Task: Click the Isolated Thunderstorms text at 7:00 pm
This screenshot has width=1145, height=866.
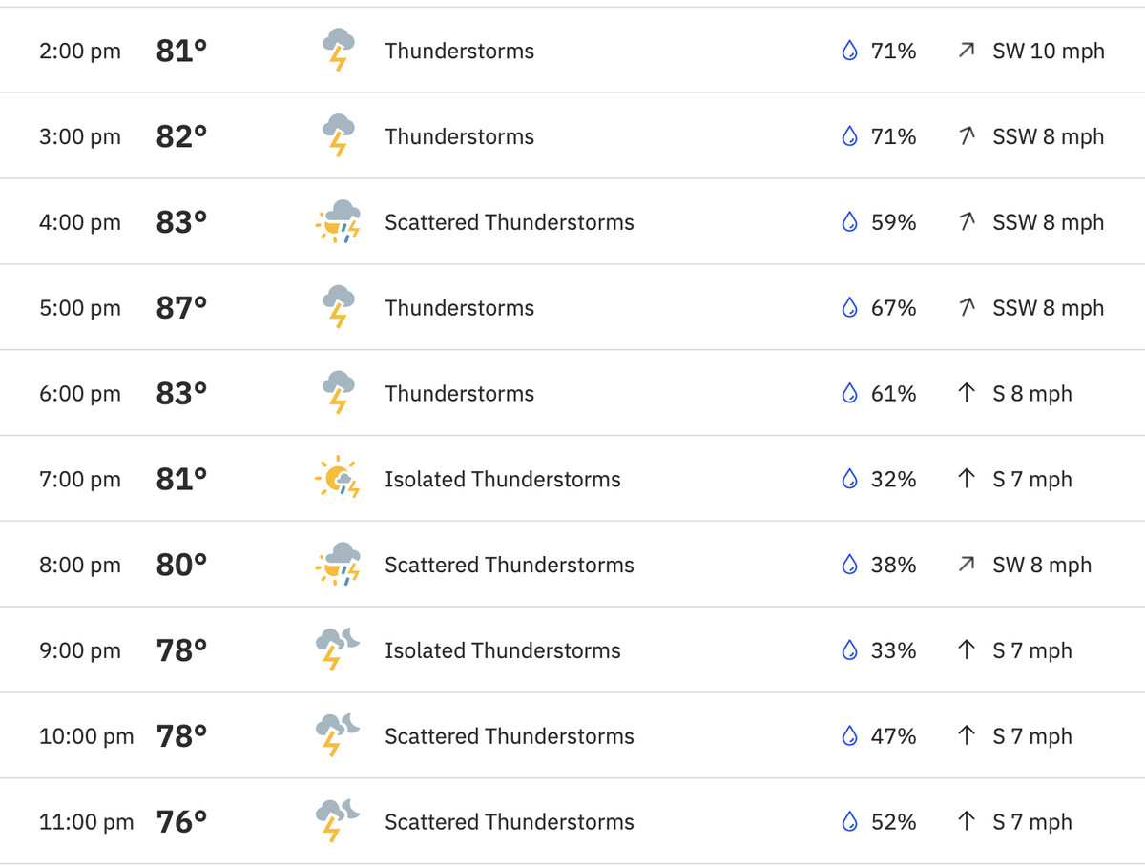Action: point(502,479)
